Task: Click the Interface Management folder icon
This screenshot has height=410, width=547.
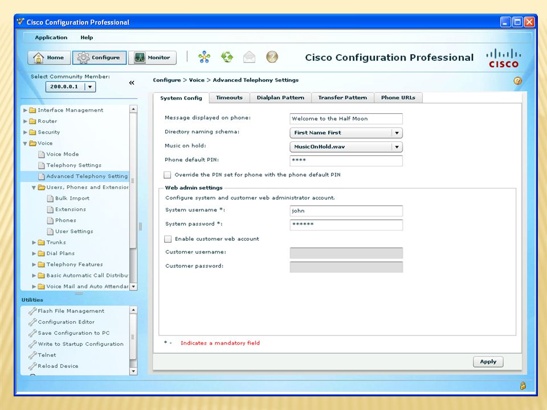Action: [x=33, y=110]
